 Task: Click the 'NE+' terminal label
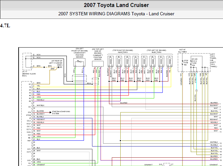[x=29, y=141]
